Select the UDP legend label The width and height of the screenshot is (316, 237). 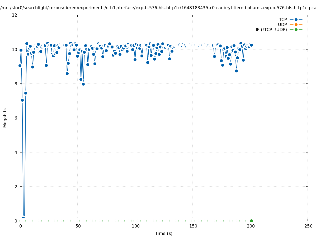282,24
